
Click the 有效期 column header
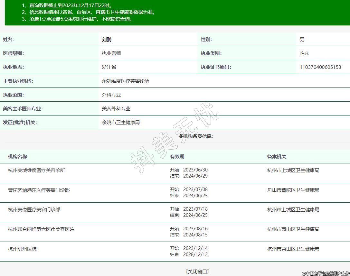pyautogui.click(x=177, y=157)
